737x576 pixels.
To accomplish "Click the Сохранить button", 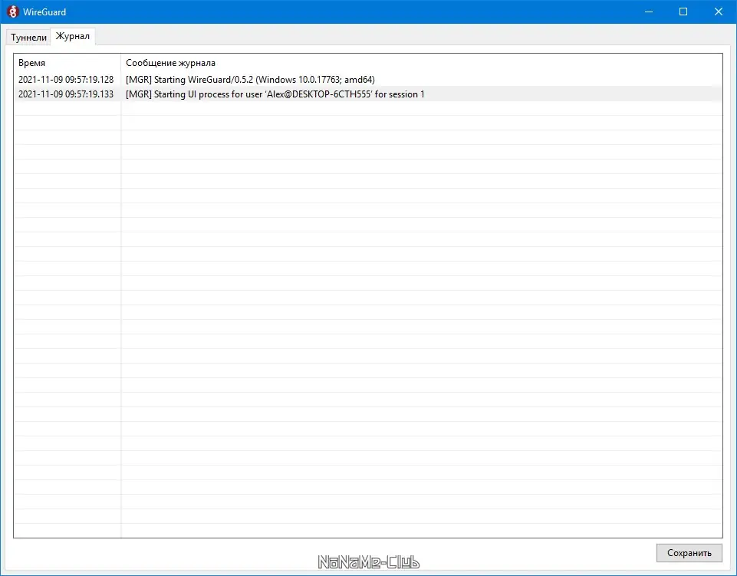I will 689,553.
